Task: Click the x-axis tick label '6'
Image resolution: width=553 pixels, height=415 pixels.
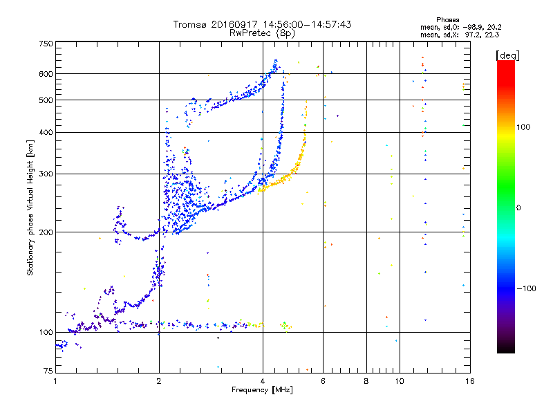Action: tap(323, 381)
